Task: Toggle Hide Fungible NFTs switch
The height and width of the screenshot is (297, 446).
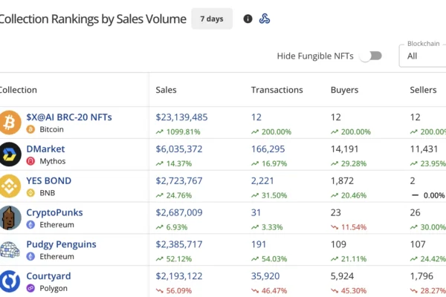Action: pyautogui.click(x=369, y=56)
